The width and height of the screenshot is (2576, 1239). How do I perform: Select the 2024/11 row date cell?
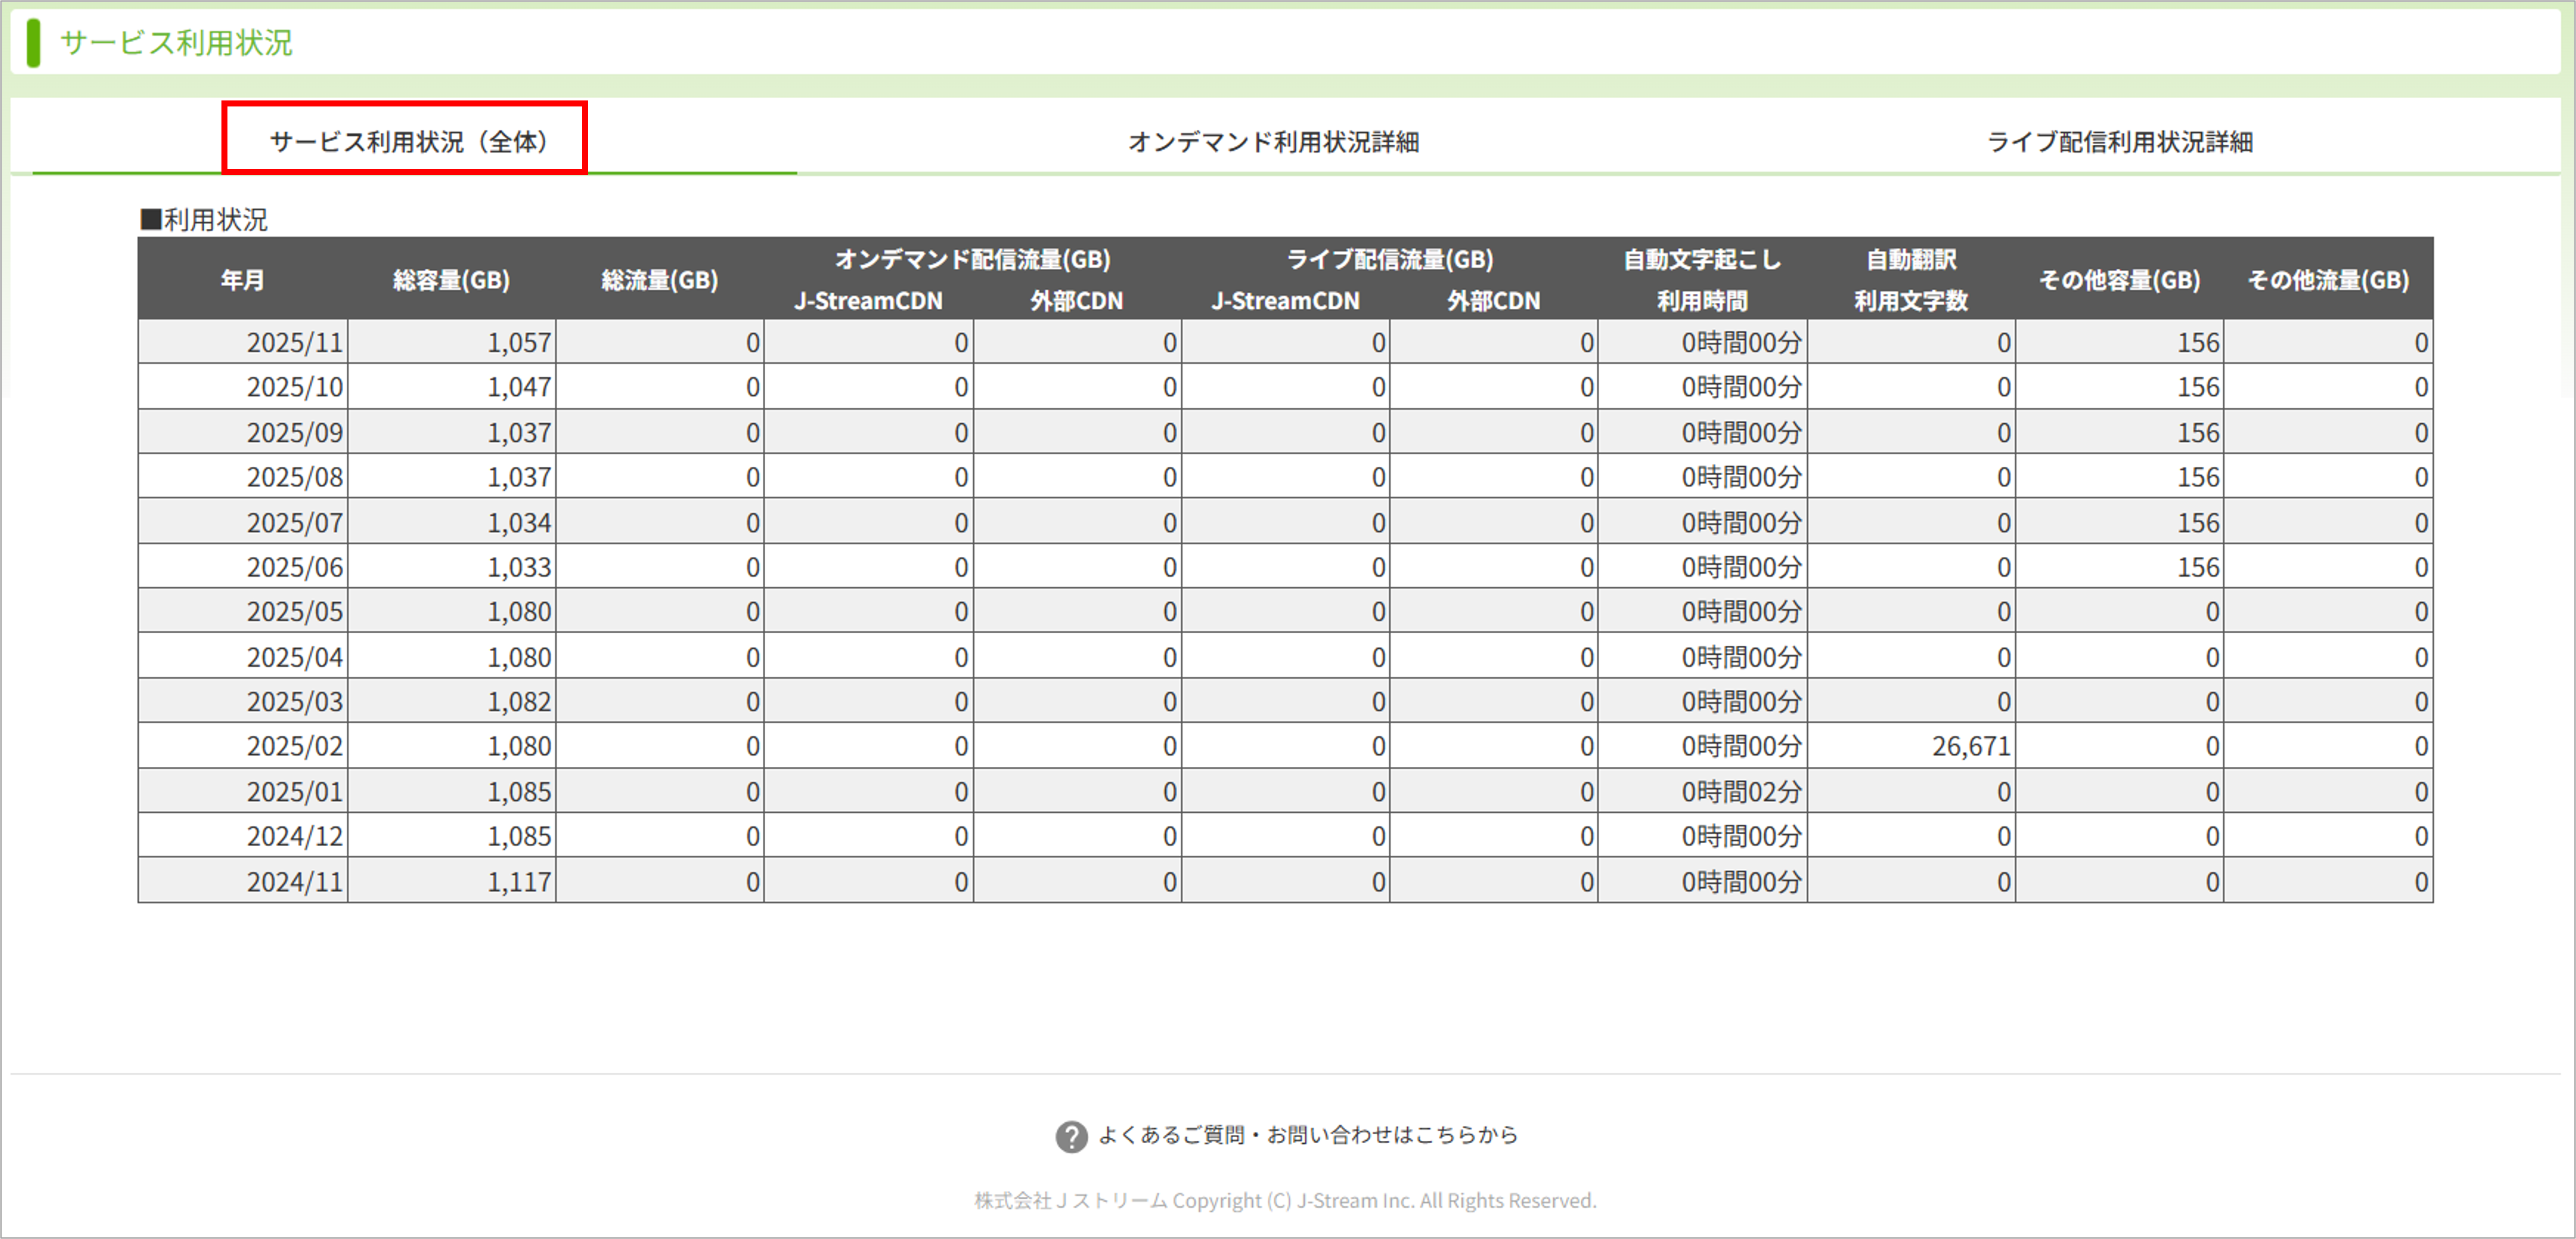[243, 881]
